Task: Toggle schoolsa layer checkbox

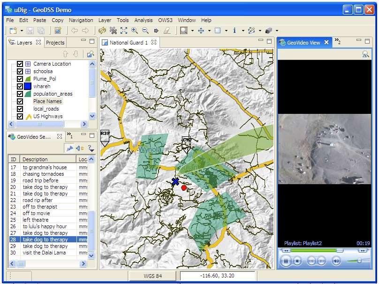Action: 20,72
